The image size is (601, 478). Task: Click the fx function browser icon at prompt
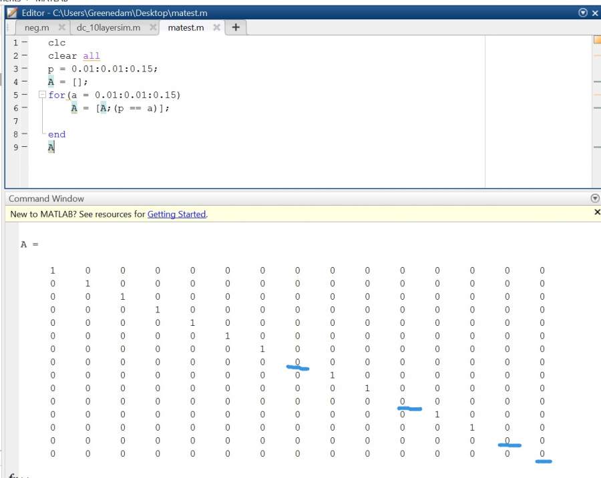pos(15,476)
